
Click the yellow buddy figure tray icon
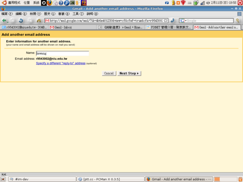tap(173, 3)
